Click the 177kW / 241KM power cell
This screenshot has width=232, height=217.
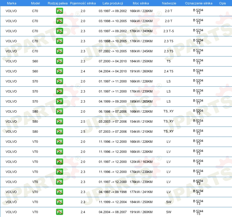point(141,192)
